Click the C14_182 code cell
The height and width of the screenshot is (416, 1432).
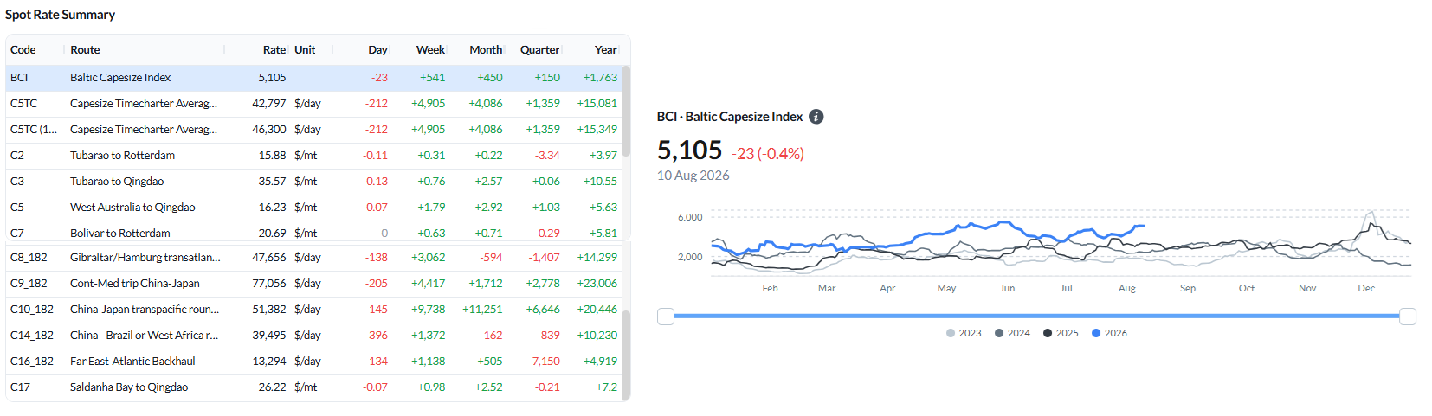32,336
